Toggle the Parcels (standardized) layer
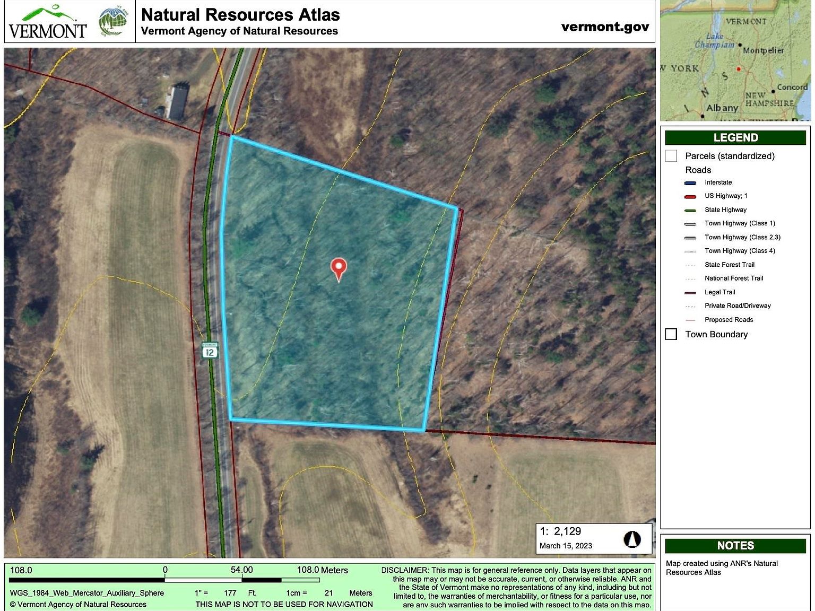 tap(671, 155)
